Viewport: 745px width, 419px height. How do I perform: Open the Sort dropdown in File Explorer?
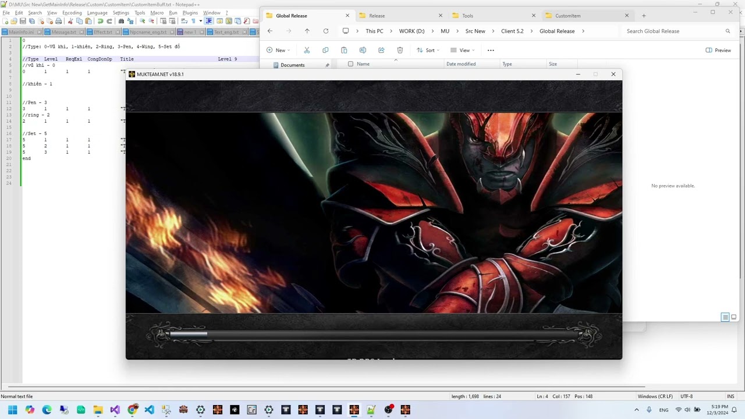pyautogui.click(x=428, y=50)
